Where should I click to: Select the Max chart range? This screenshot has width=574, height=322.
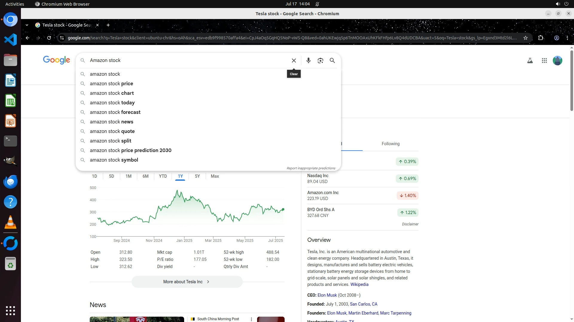click(x=215, y=176)
